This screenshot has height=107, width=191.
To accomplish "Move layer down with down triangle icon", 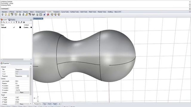I will click(x=11, y=22).
